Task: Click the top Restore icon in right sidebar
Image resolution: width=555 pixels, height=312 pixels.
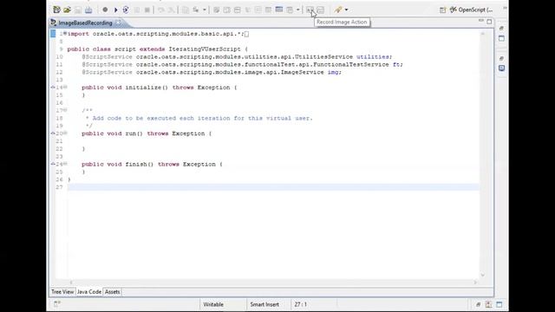Action: click(501, 28)
